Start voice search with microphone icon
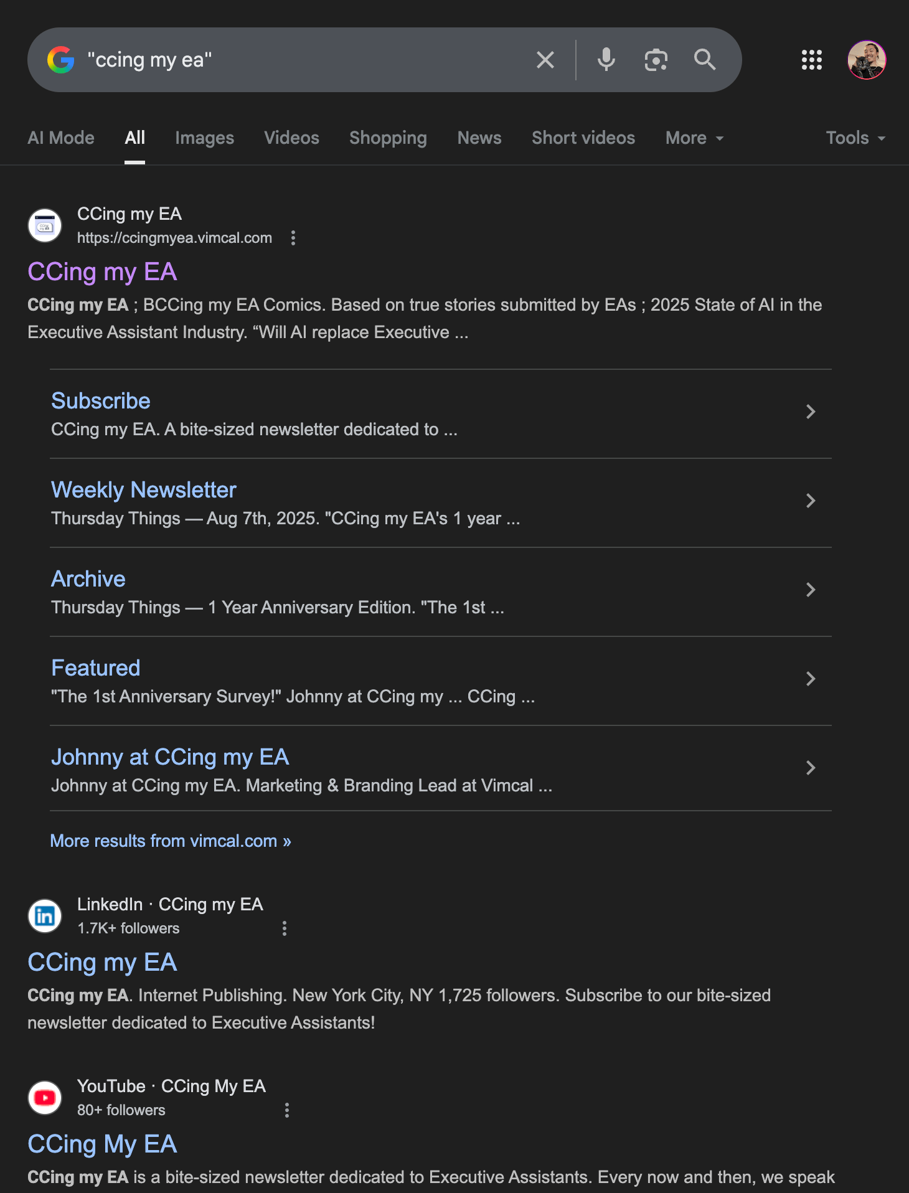The width and height of the screenshot is (909, 1193). tap(606, 60)
